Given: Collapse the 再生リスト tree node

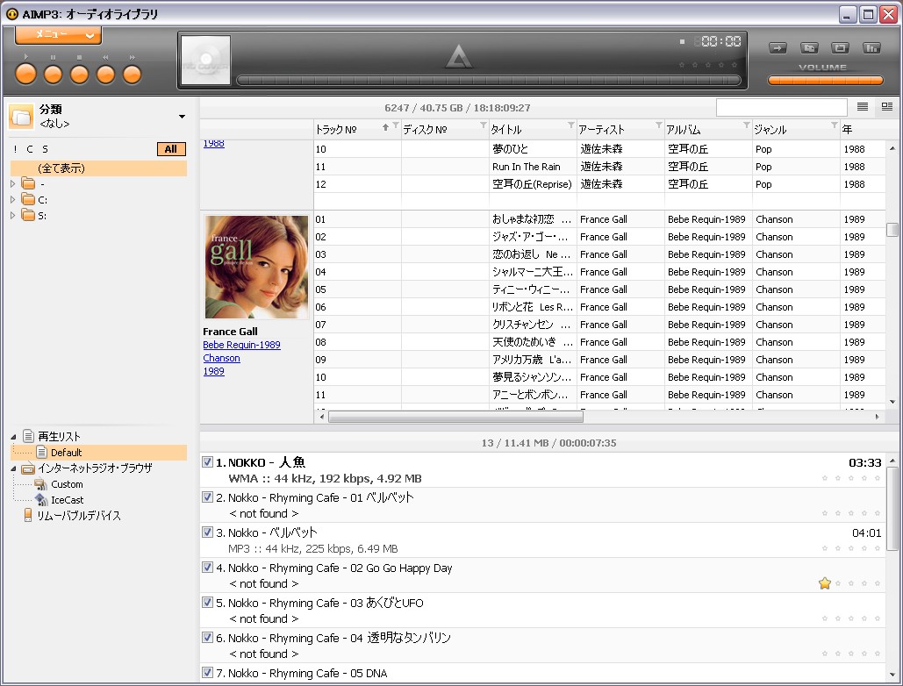Looking at the screenshot, I should pyautogui.click(x=13, y=437).
